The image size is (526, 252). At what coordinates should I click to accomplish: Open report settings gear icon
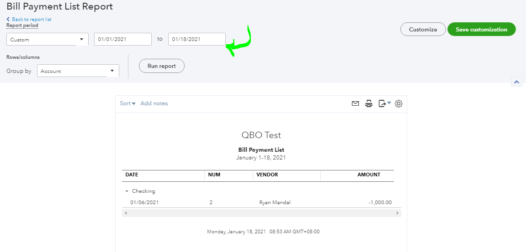click(398, 104)
